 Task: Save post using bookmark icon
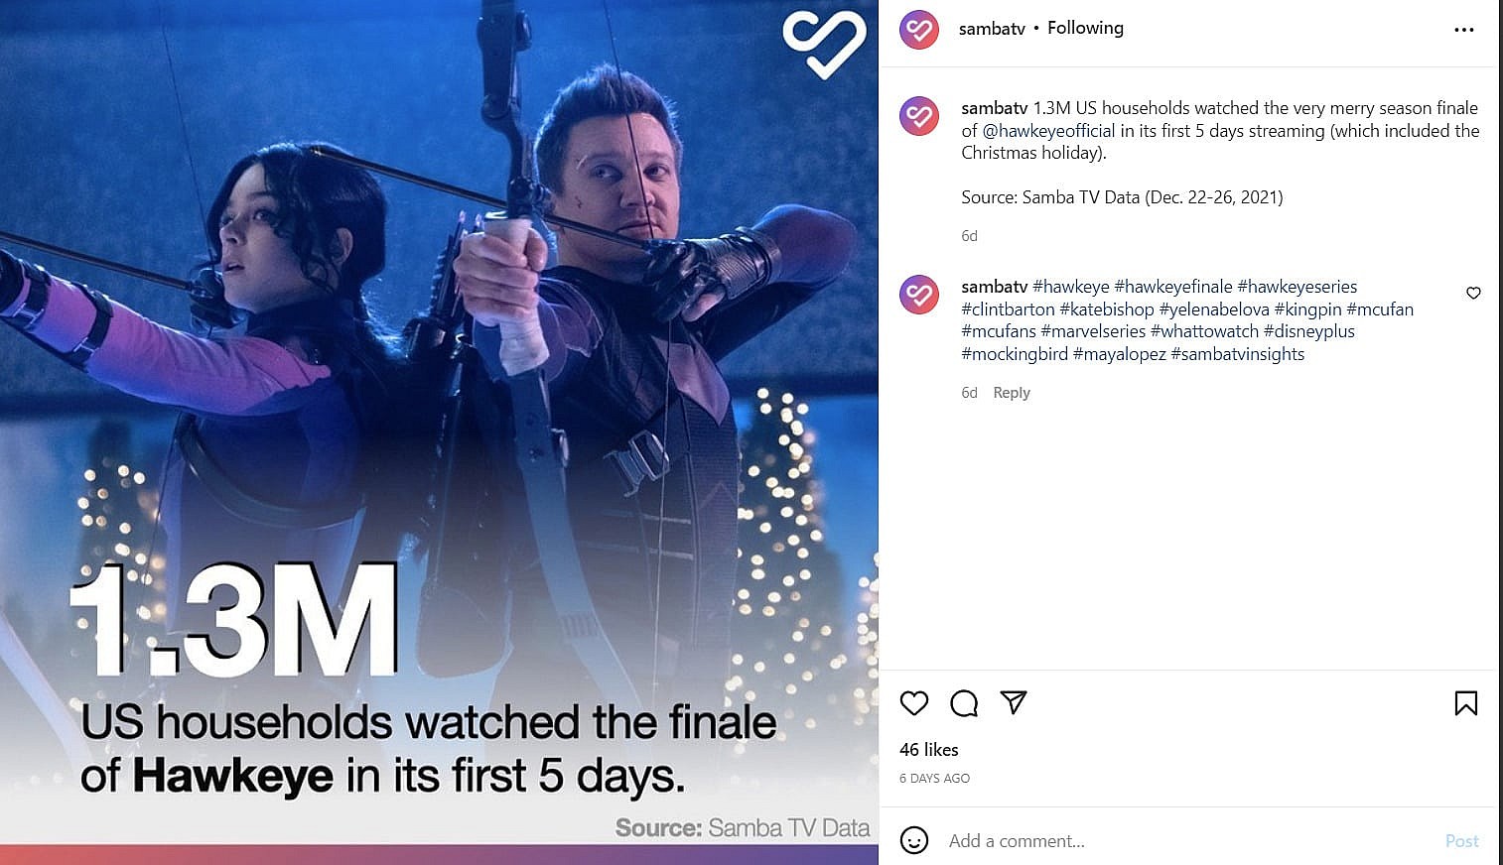[1465, 703]
